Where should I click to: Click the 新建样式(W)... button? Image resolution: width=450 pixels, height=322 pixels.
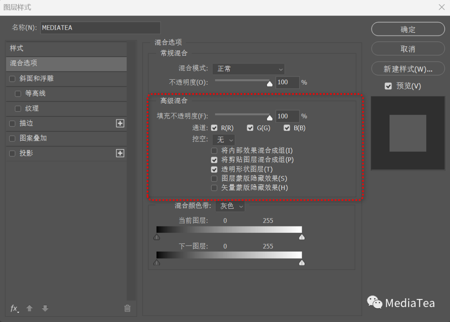408,69
